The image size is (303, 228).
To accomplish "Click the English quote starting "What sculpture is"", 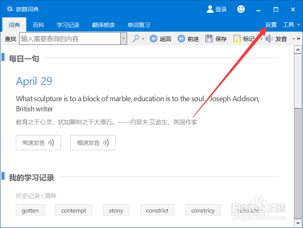I will click(x=138, y=104).
